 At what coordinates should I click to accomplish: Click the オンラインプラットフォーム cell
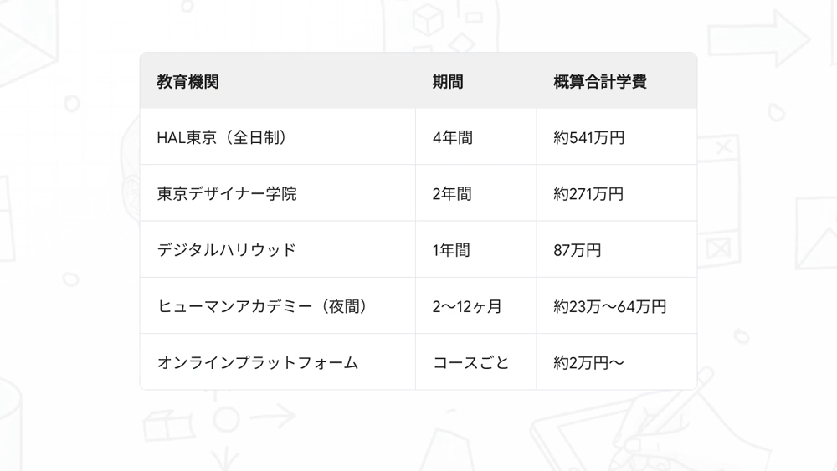(258, 363)
